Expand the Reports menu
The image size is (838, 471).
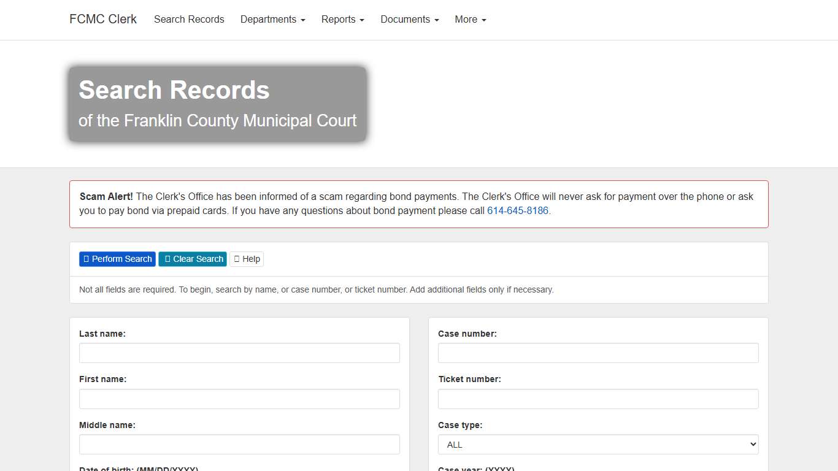pyautogui.click(x=342, y=19)
